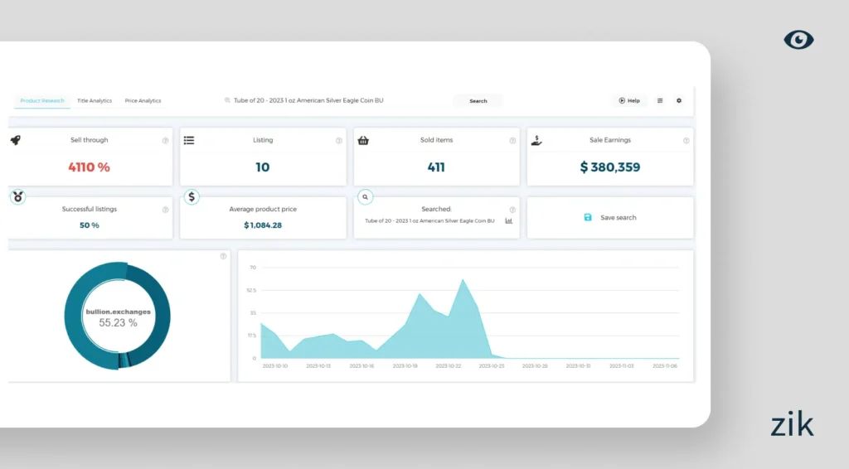Click the magnifier icon on Searched card
The width and height of the screenshot is (849, 469).
(x=365, y=197)
